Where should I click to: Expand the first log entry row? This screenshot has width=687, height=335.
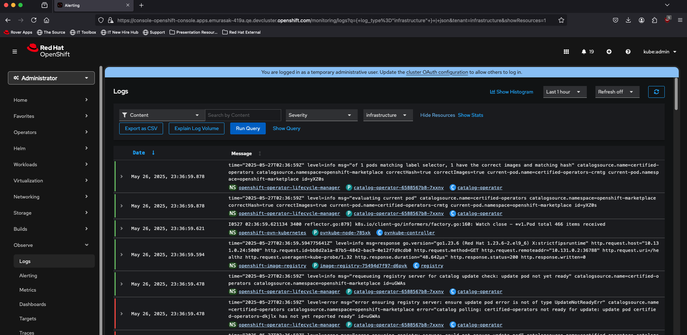coord(122,177)
